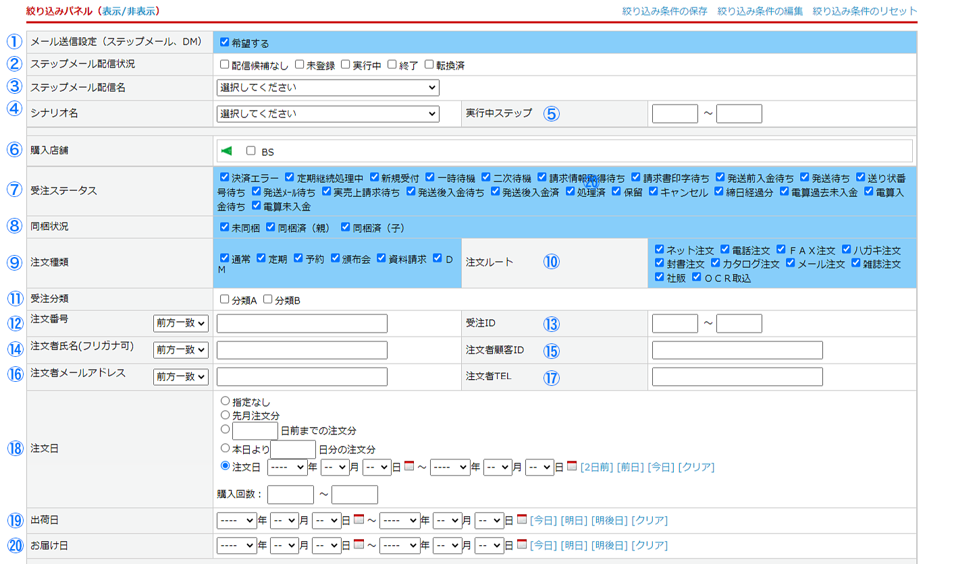This screenshot has height=564, width=979.
Task: Expand the ステップメール配信名 dropdown
Action: [327, 88]
